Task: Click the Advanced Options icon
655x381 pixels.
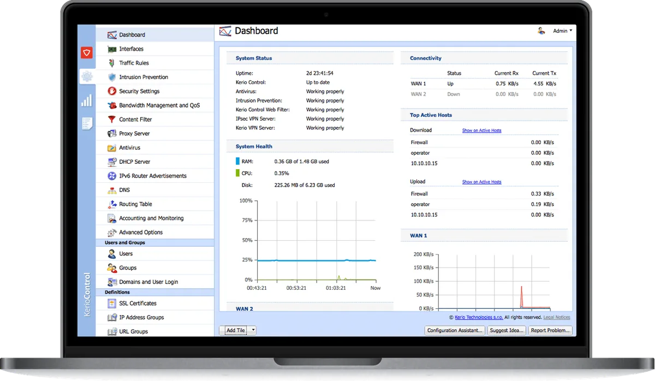Action: tap(112, 233)
